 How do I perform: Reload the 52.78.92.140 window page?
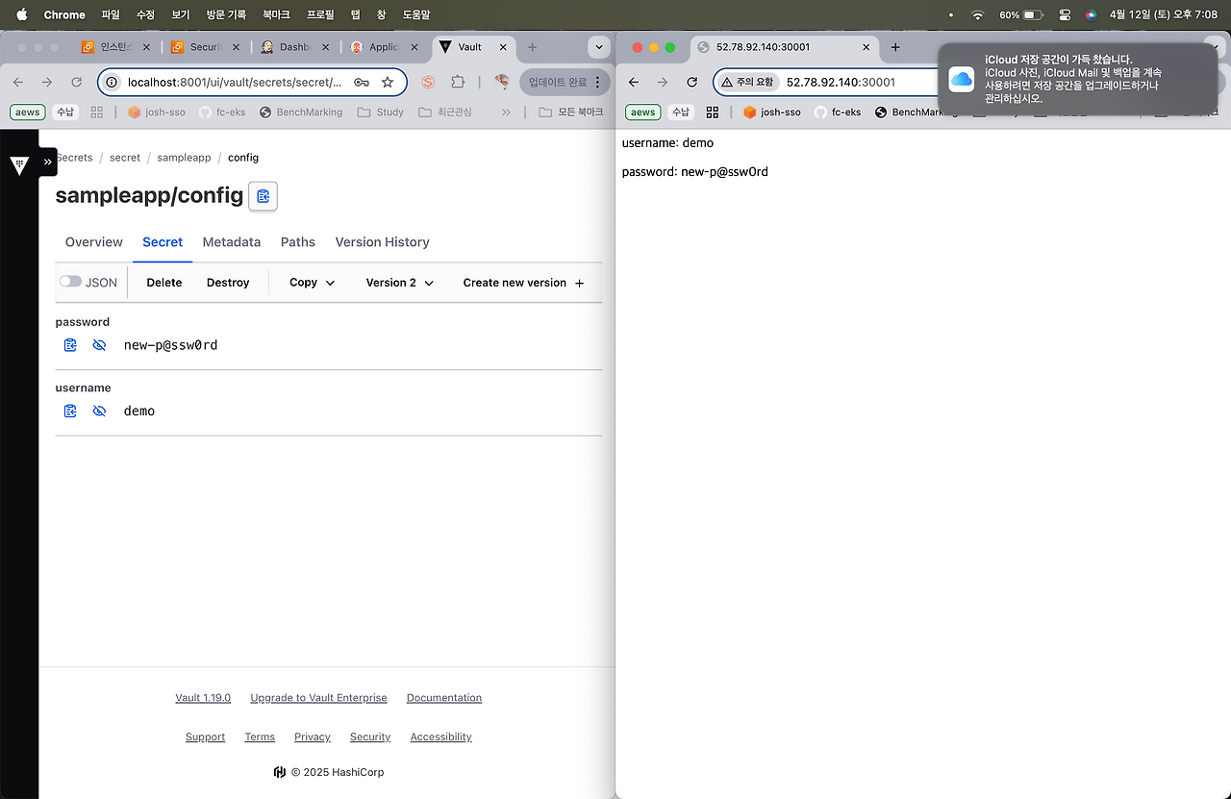coord(691,83)
